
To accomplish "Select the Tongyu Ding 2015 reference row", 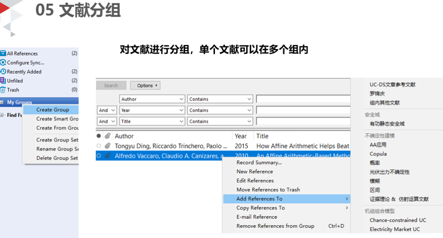I will [x=223, y=146].
